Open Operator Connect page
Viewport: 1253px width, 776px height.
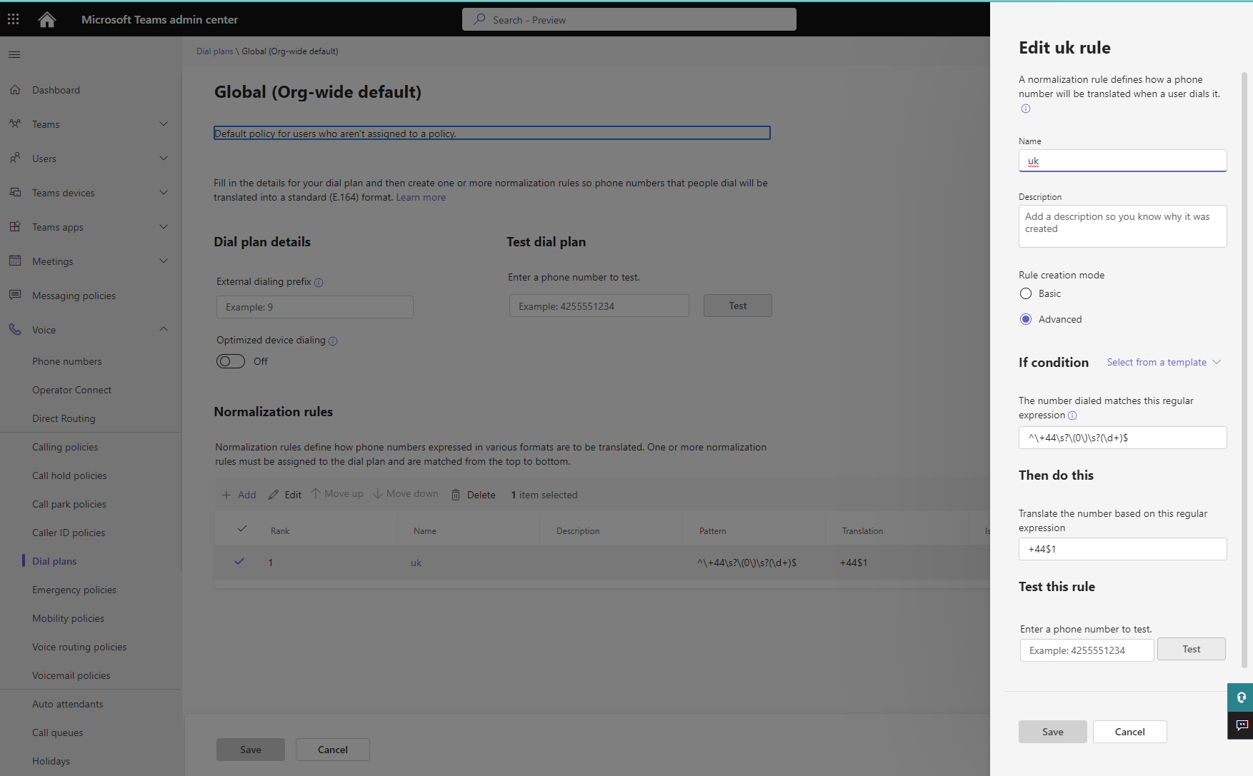pyautogui.click(x=72, y=390)
